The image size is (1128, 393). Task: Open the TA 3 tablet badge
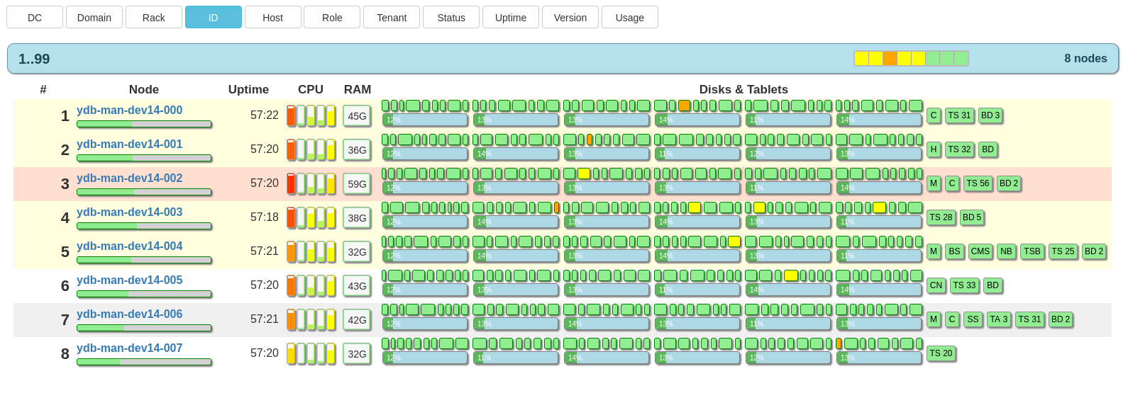coord(998,319)
